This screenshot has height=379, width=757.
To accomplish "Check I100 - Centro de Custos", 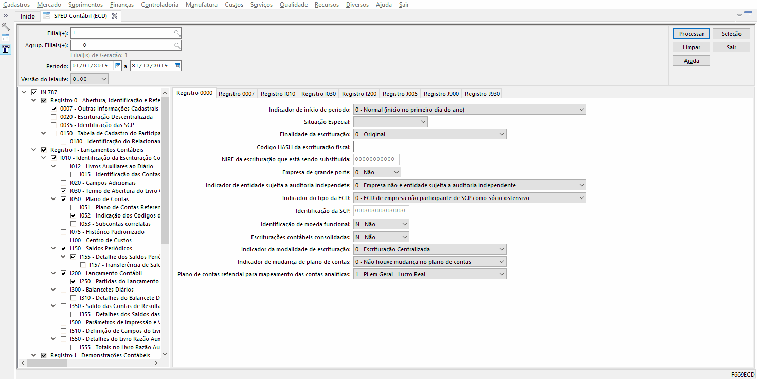I will click(63, 240).
